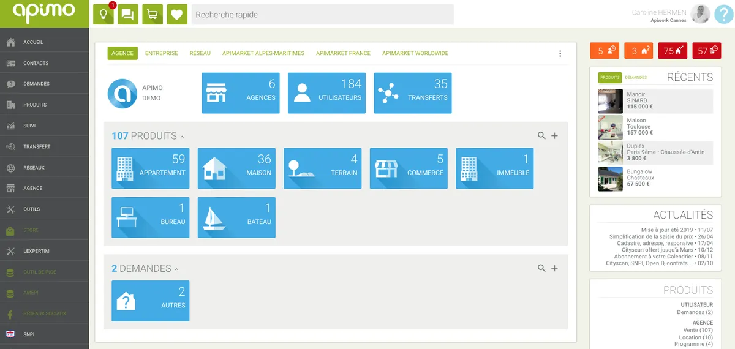This screenshot has width=735, height=349.
Task: Open Contacts in the sidebar
Action: (44, 63)
